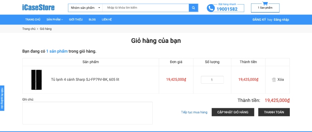Click Đăng nhập to log in
Image resolution: width=312 pixels, height=132 pixels.
click(x=281, y=20)
